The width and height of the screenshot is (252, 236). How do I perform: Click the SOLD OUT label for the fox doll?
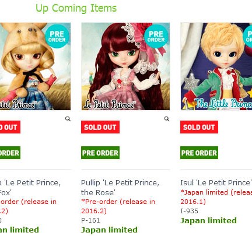(x=10, y=127)
